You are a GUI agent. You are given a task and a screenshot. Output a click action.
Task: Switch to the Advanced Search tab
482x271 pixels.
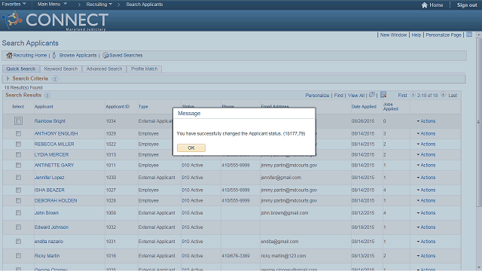click(x=104, y=69)
